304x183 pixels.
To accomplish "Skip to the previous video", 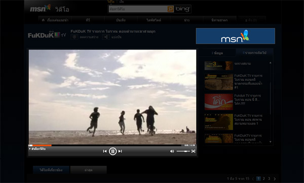I will pos(105,151).
